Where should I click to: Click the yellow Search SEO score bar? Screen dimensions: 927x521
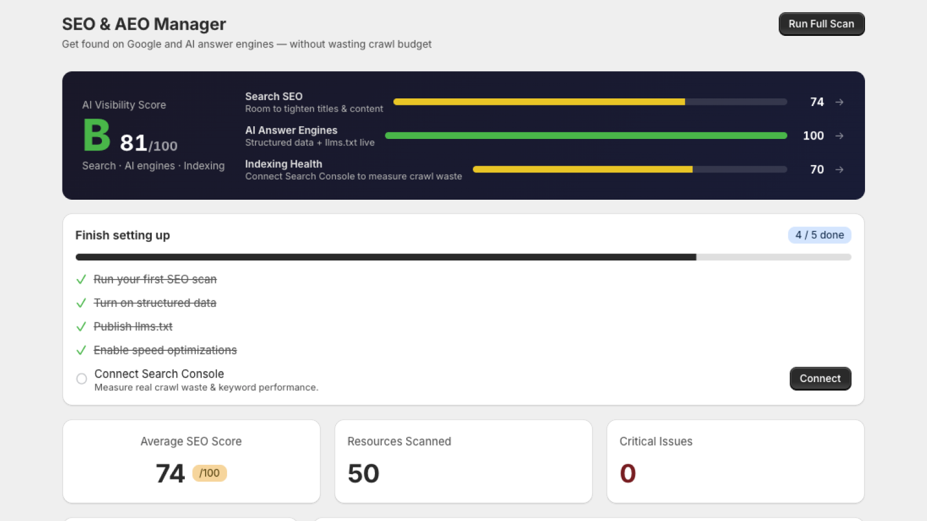point(590,102)
